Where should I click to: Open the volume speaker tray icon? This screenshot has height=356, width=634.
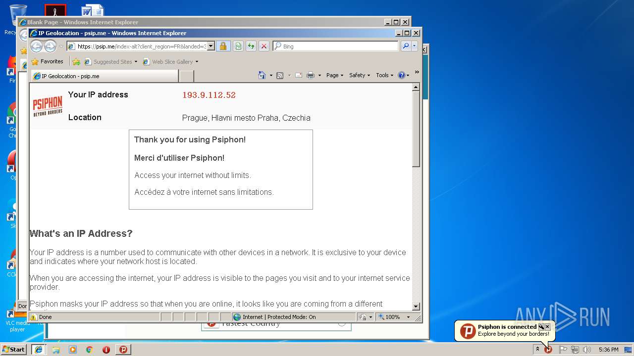point(587,350)
